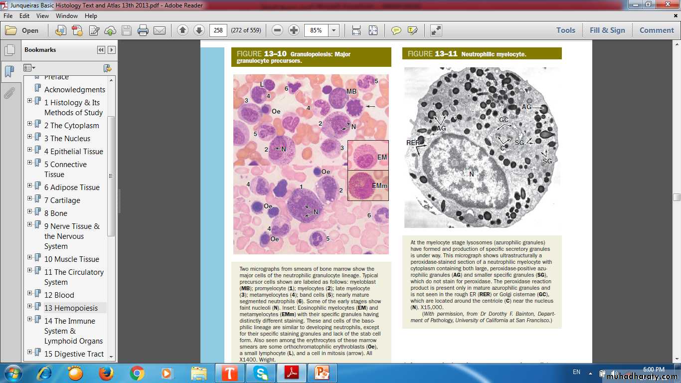Add a sticky note comment

click(396, 30)
